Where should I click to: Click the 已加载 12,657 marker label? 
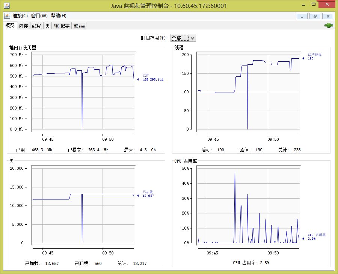pos(146,194)
